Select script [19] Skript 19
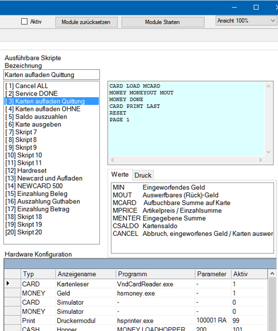Image resolution: width=278 pixels, height=331 pixels. 52,224
